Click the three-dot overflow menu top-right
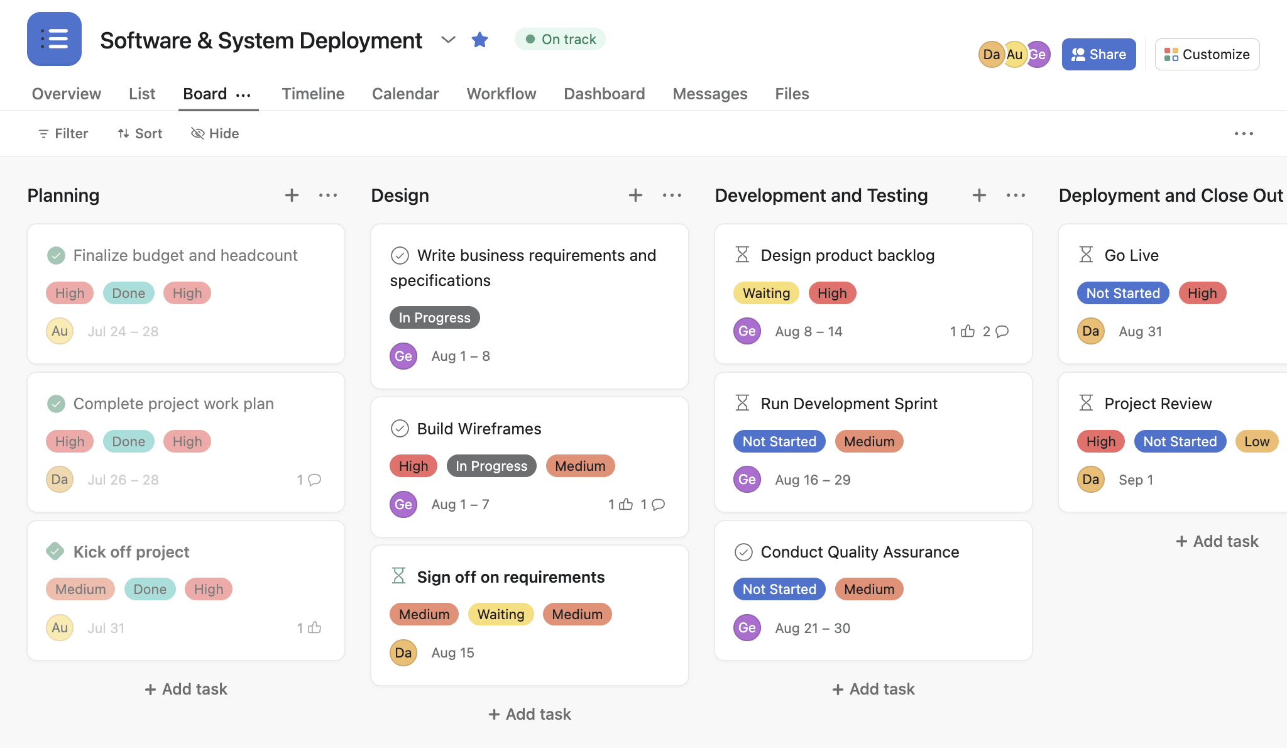The width and height of the screenshot is (1287, 748). click(x=1244, y=133)
